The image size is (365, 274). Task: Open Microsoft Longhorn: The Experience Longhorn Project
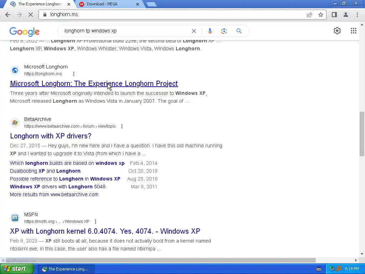click(x=94, y=83)
